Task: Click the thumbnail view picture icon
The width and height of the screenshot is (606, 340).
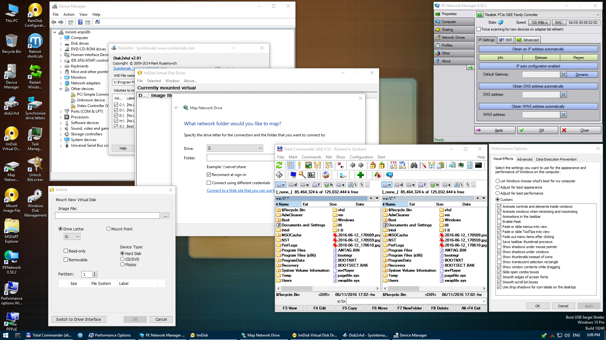Action: point(308,165)
